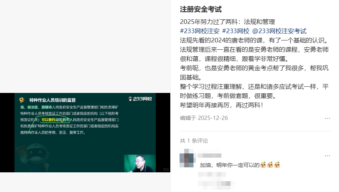Click the teacher webcam thumbnail in the slide

click(140, 163)
